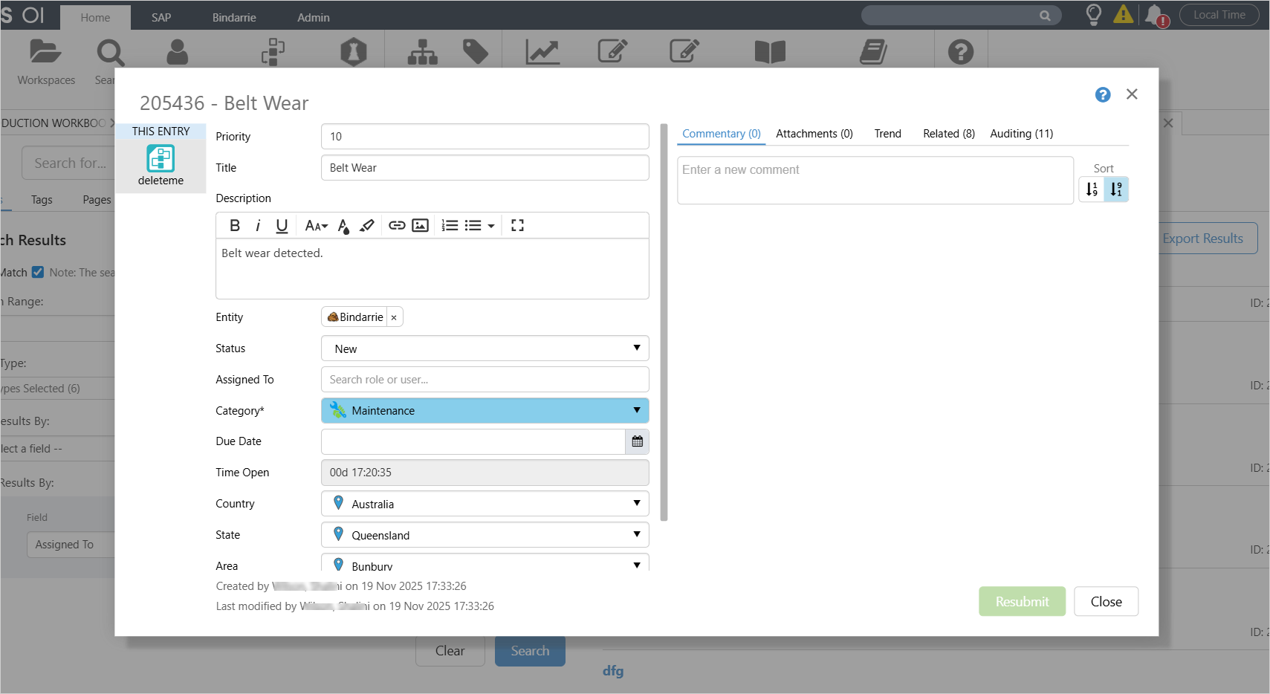This screenshot has width=1270, height=694.
Task: Click the blue help question mark icon
Action: point(1103,95)
